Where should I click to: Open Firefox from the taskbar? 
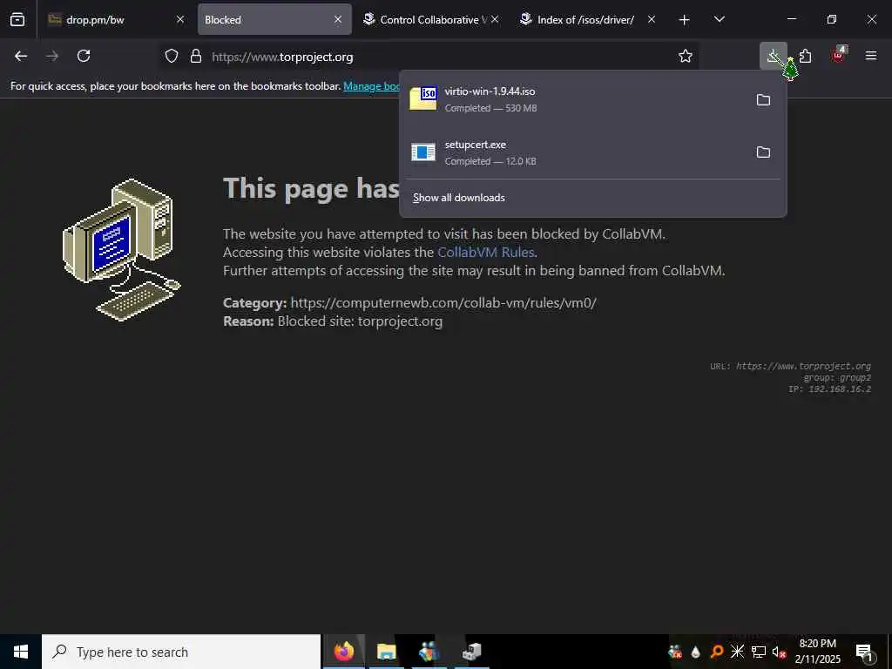click(344, 652)
